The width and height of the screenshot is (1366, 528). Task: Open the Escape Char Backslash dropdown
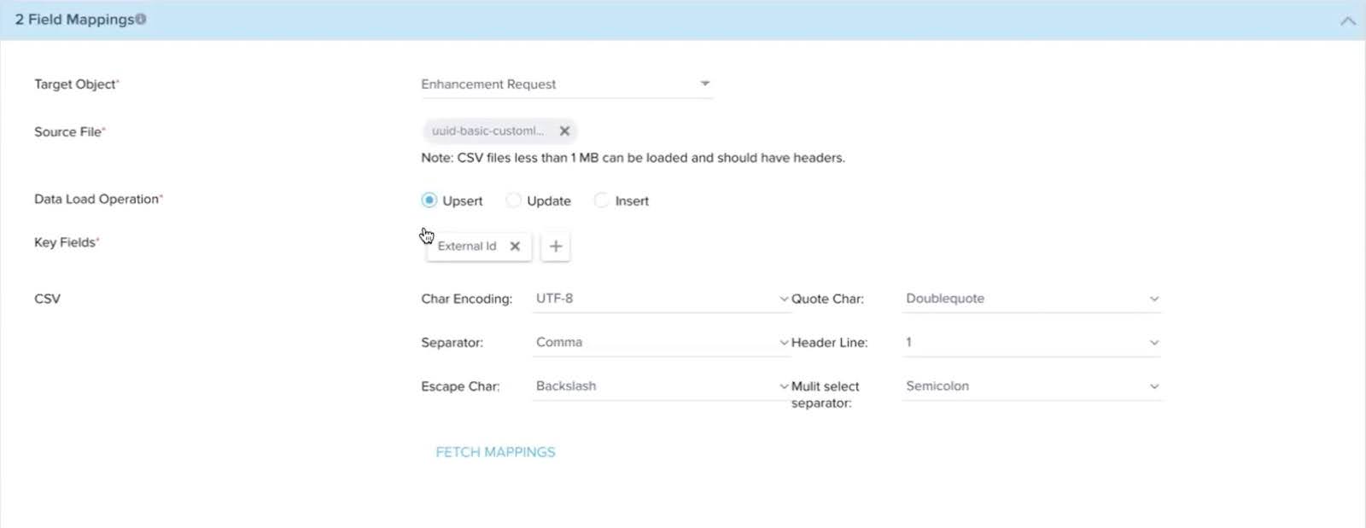click(x=662, y=386)
